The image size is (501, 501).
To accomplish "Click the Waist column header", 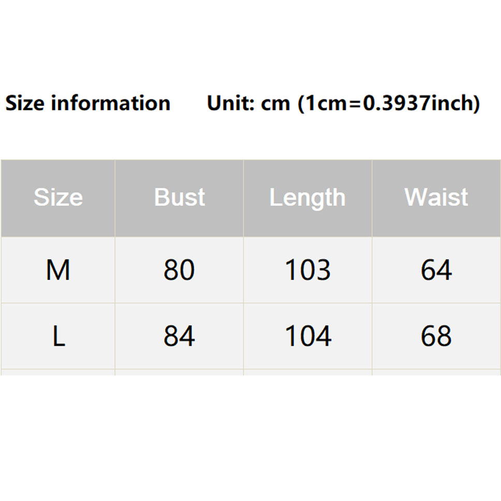I will [x=436, y=198].
